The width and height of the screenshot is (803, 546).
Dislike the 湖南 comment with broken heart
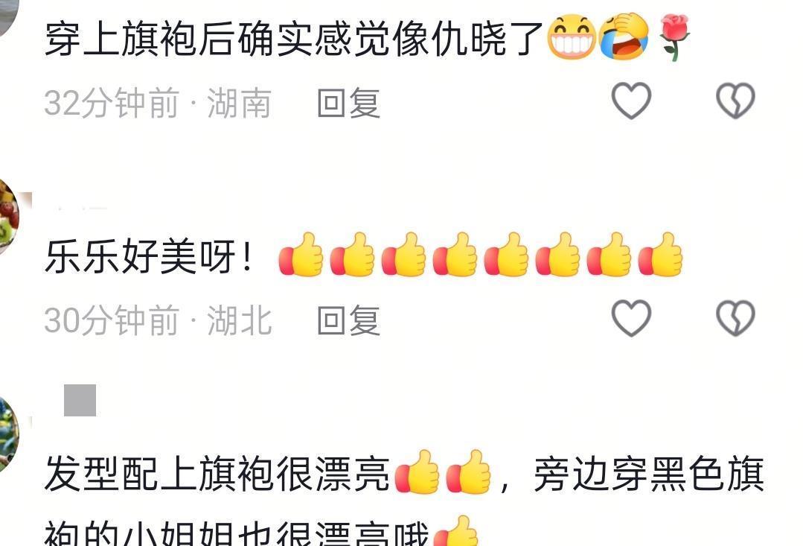(735, 101)
